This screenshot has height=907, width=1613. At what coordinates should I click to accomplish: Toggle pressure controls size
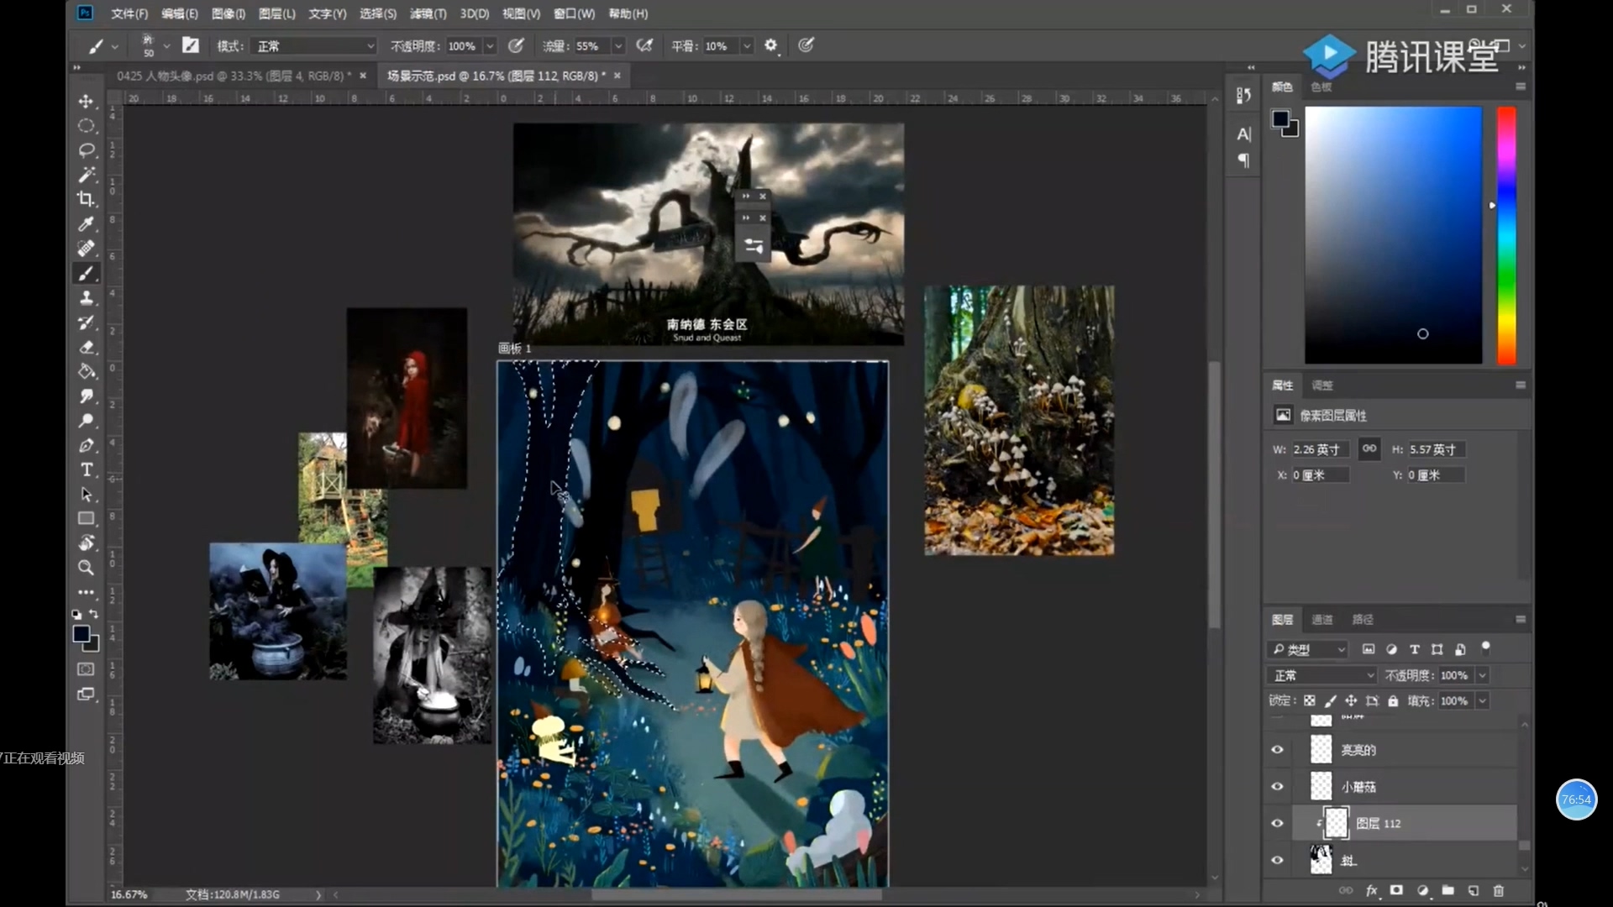coord(806,45)
